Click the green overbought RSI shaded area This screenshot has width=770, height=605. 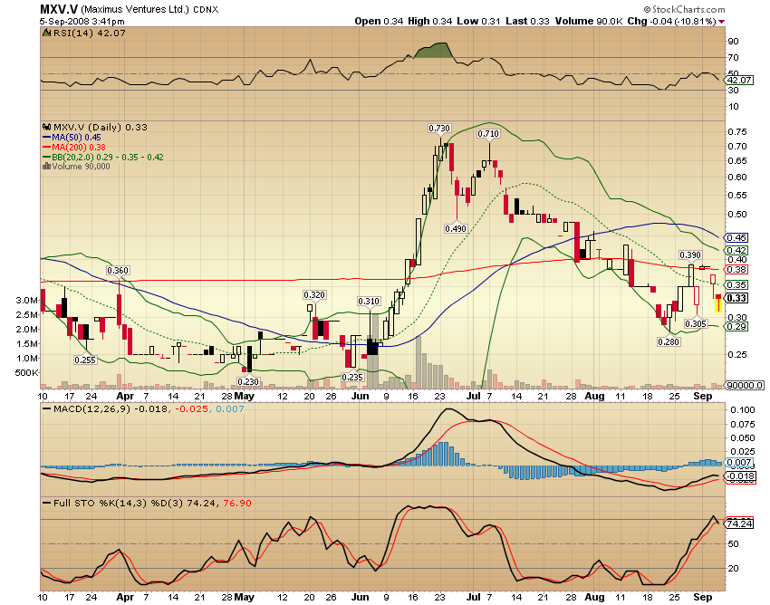coord(434,51)
